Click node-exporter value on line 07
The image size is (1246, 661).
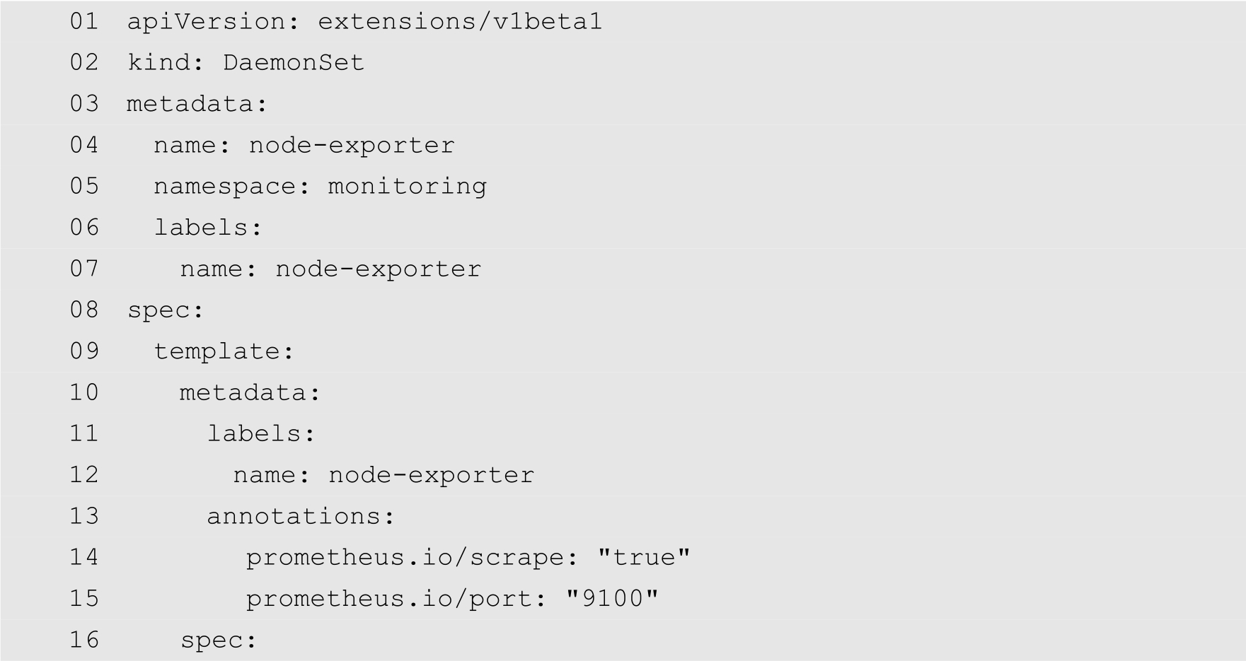tap(379, 269)
